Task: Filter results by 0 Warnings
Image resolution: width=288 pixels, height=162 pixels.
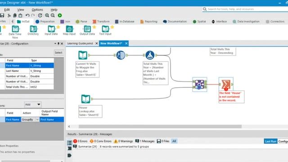Action: tap(123, 141)
